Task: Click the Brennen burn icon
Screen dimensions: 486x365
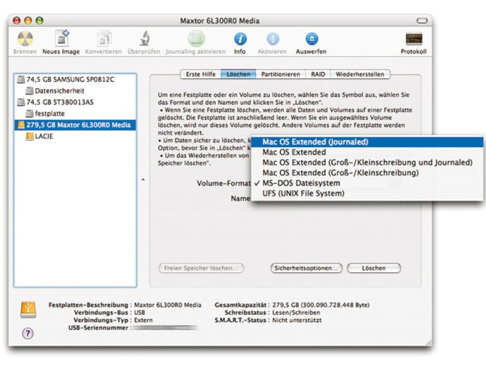Action: [x=25, y=39]
